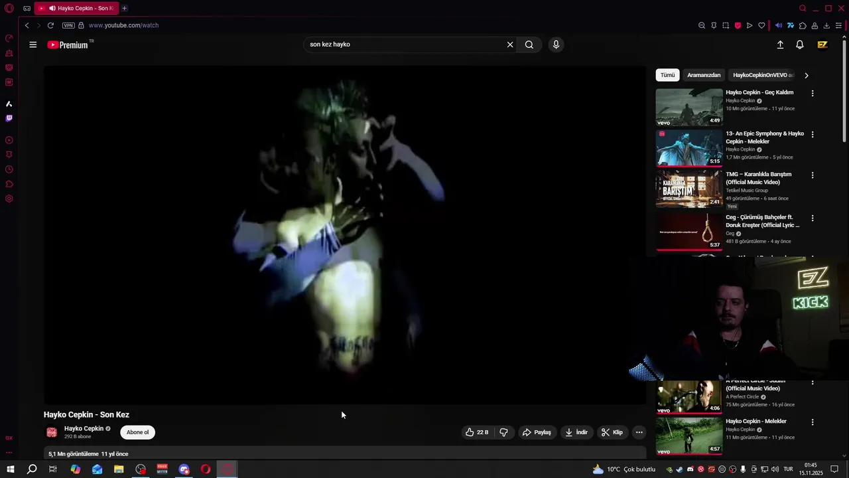The image size is (849, 478).
Task: Download the video via 'İndir'
Action: pyautogui.click(x=576, y=432)
